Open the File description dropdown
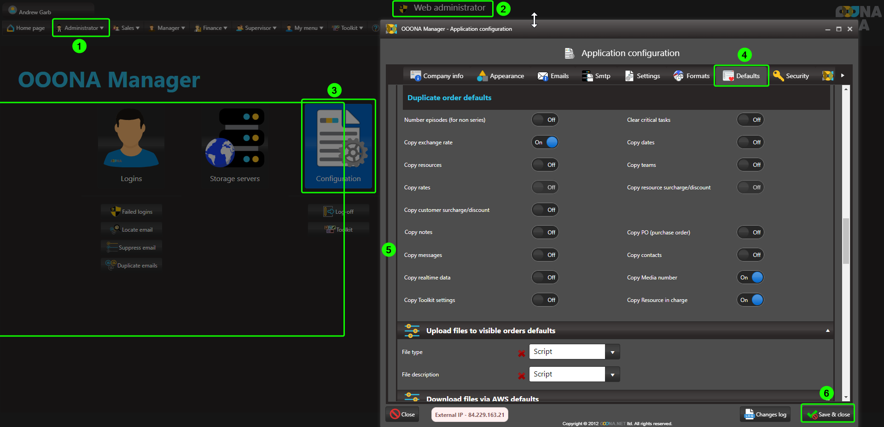 click(612, 375)
